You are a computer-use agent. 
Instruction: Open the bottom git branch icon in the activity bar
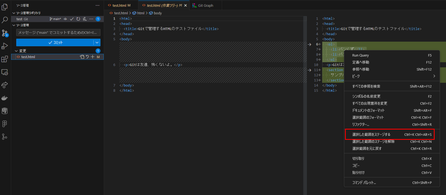click(5, 137)
